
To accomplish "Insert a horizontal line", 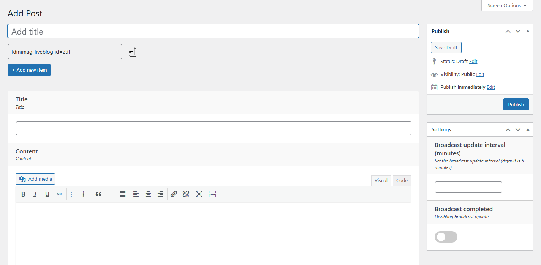I will tap(111, 194).
